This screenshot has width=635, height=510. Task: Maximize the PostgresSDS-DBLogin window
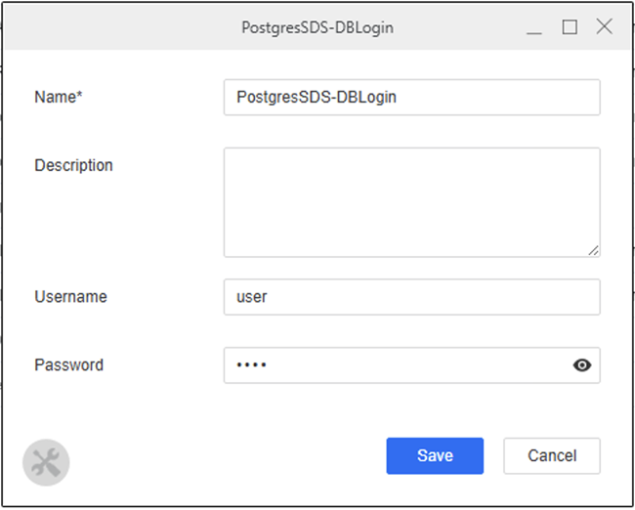point(570,27)
